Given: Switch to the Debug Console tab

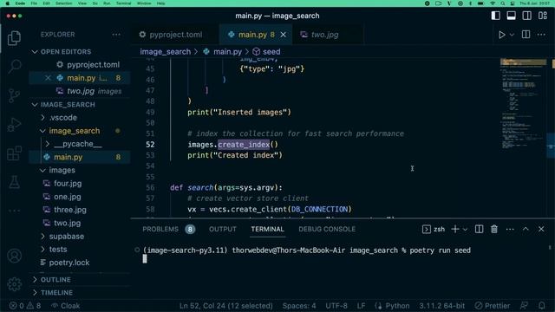Looking at the screenshot, I should 327,229.
